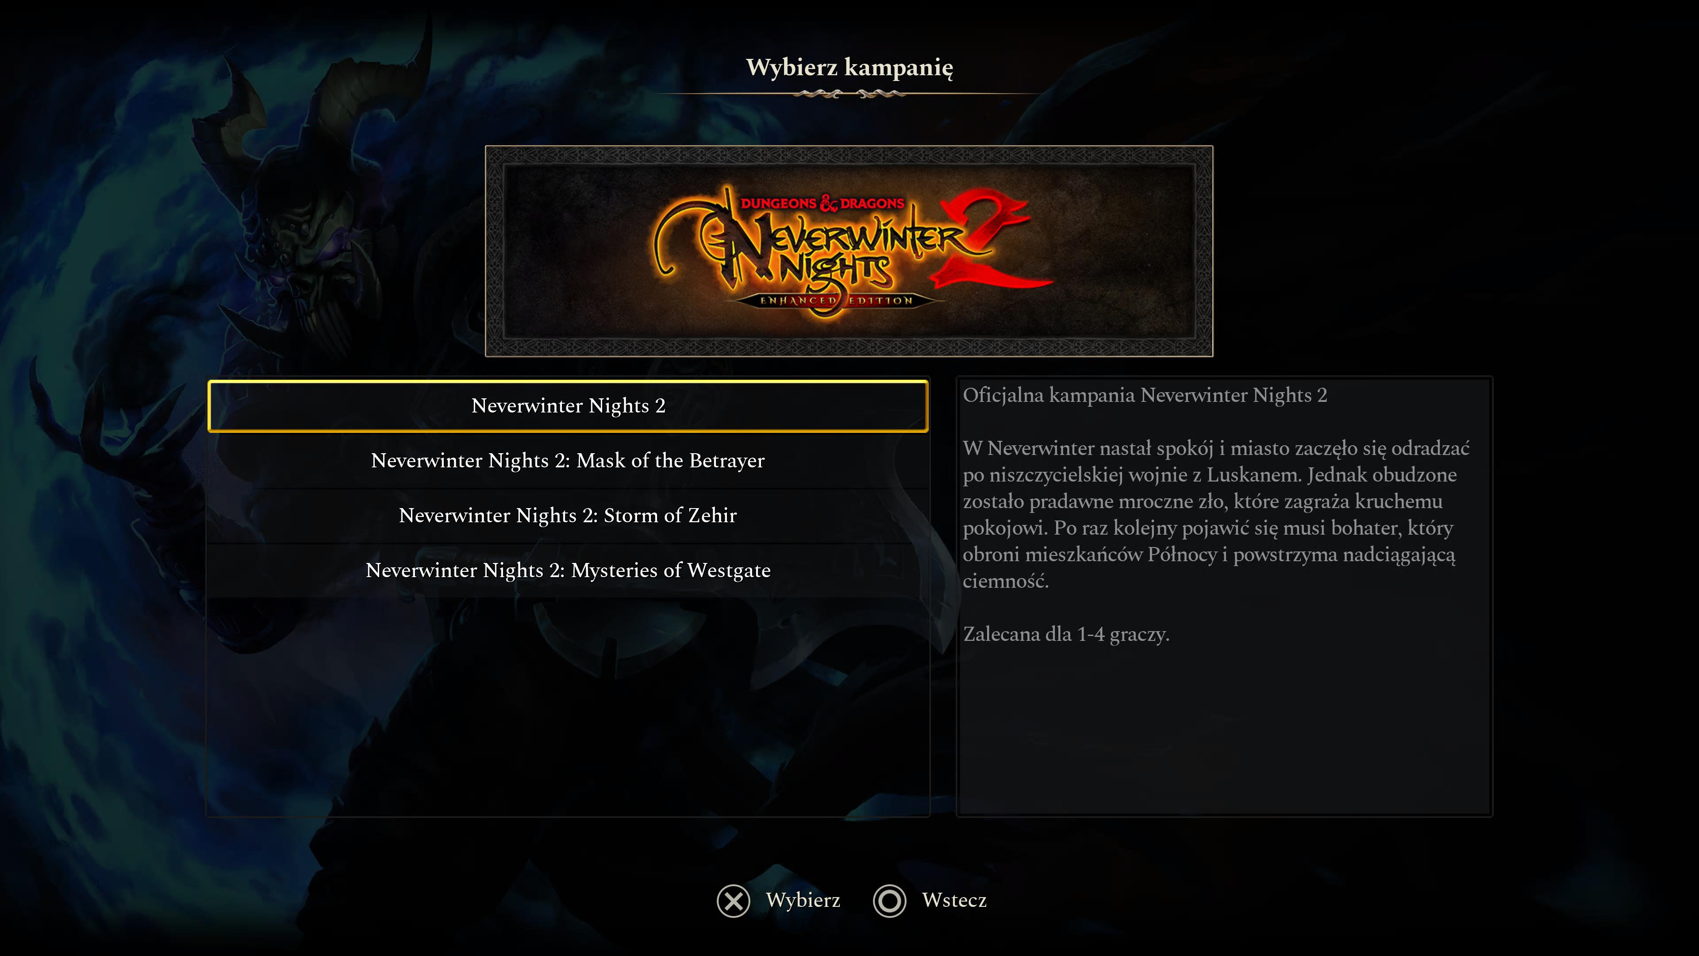The height and width of the screenshot is (956, 1699).
Task: Click the Dungeons & Dragons logo text
Action: pyautogui.click(x=822, y=203)
